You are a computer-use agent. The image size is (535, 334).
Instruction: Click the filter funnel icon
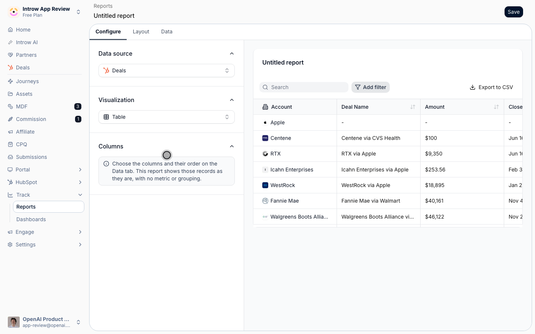(358, 87)
